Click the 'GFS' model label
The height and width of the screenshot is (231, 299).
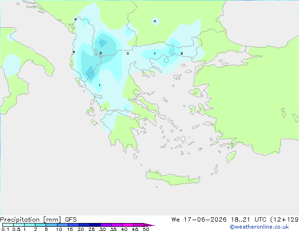point(71,220)
